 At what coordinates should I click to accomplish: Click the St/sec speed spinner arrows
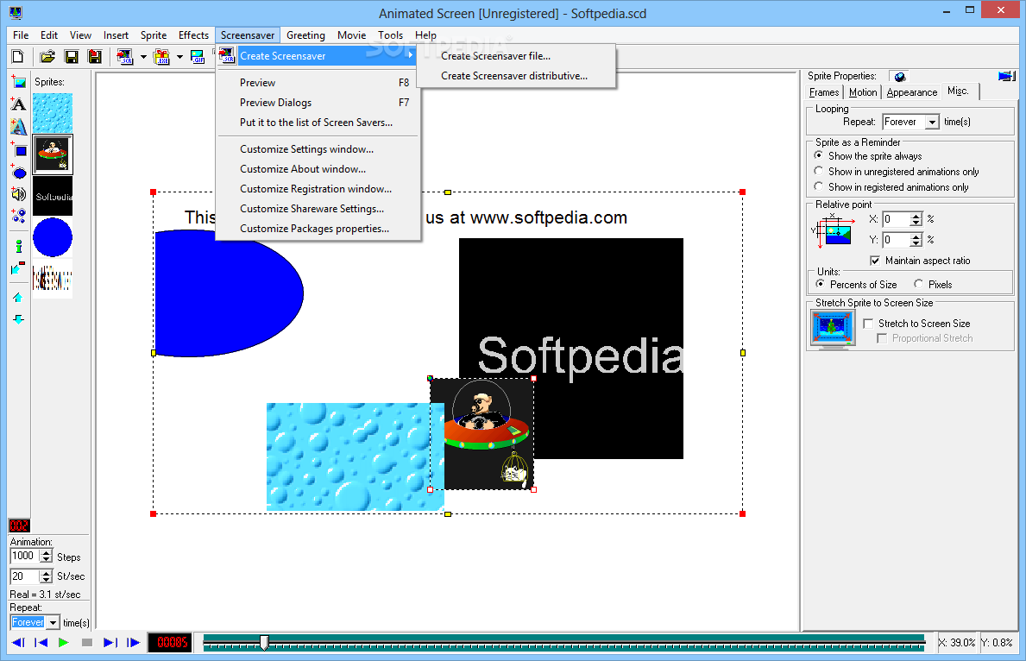tap(46, 576)
